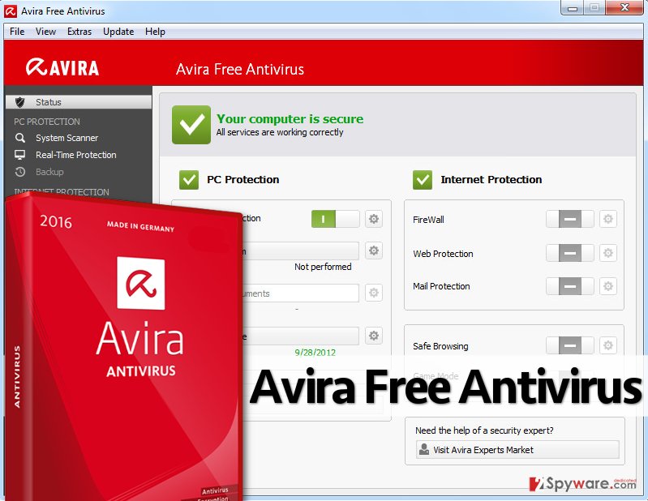Toggle the Mail Protection switch
This screenshot has width=648, height=501.
570,286
